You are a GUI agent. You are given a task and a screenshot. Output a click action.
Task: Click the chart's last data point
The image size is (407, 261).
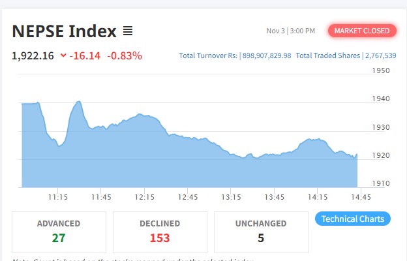[x=357, y=155]
